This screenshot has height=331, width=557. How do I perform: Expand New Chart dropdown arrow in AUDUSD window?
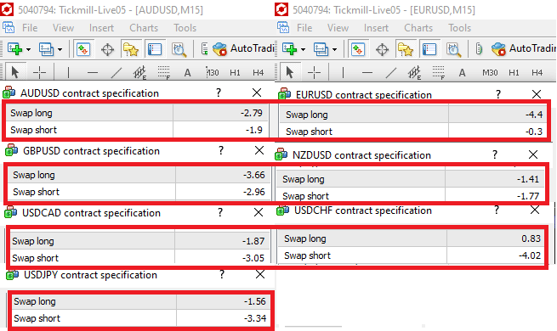(x=28, y=49)
